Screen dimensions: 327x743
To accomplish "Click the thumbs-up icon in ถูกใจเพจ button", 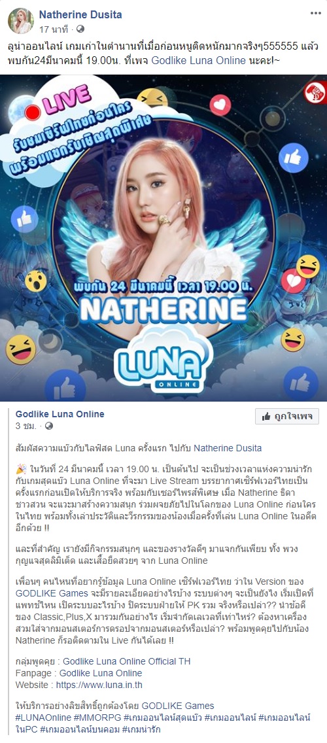I will click(266, 417).
